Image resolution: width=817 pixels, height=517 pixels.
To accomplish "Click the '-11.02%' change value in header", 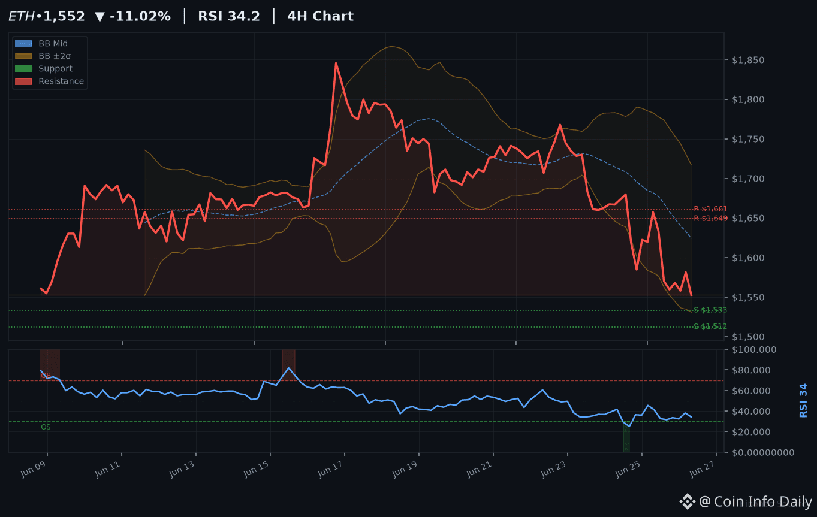I will click(140, 16).
